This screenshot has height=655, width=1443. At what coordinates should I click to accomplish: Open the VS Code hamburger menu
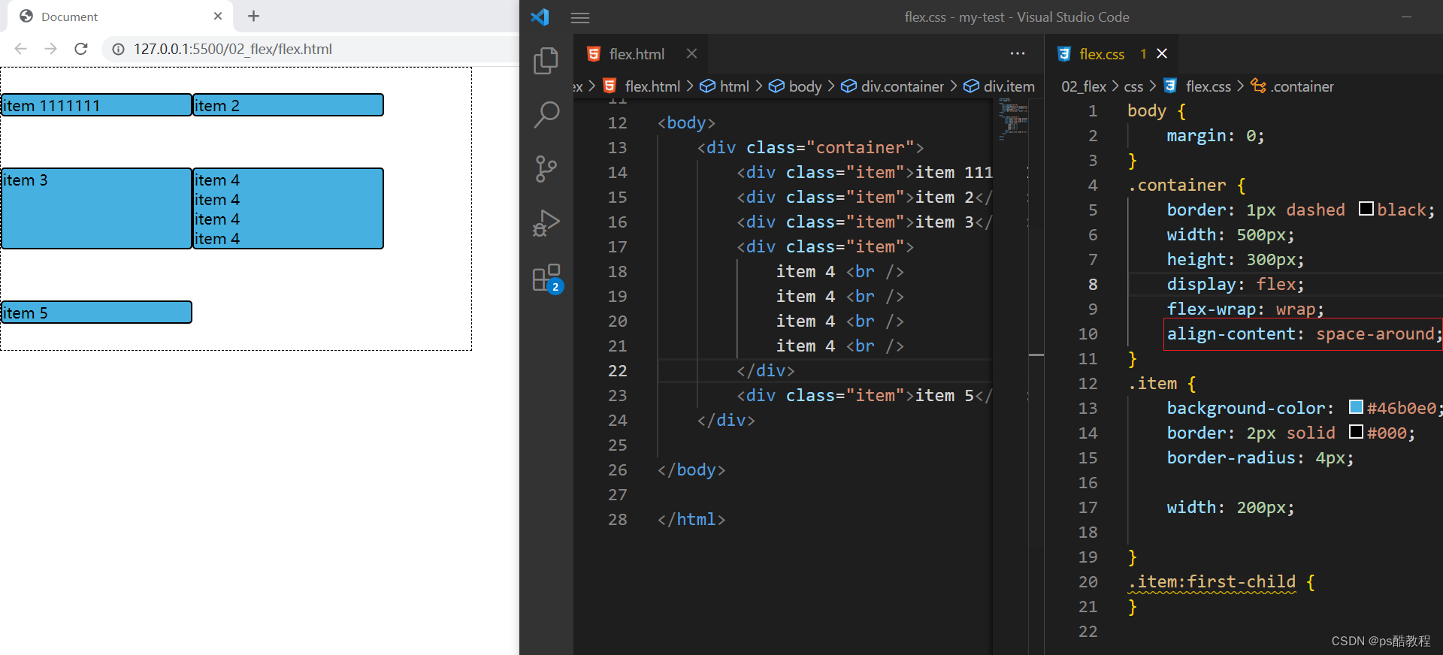pos(580,17)
